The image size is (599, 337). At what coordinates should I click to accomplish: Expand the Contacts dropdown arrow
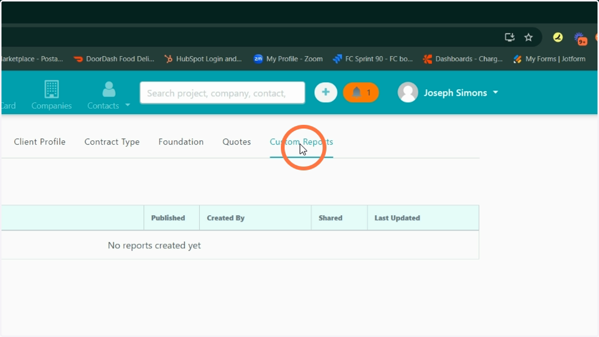tap(127, 105)
